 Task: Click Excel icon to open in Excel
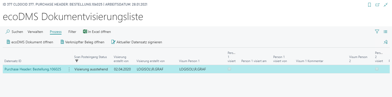coord(85,32)
